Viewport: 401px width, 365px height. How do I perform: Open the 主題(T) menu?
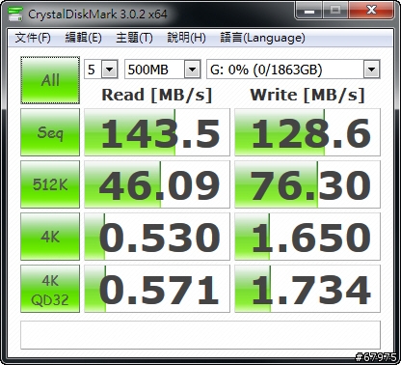[134, 38]
